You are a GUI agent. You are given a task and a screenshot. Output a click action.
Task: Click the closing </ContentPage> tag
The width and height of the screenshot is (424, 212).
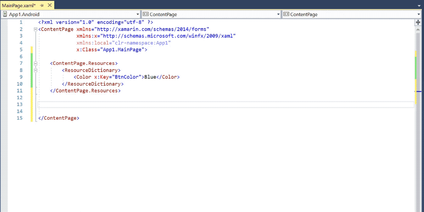(x=59, y=118)
